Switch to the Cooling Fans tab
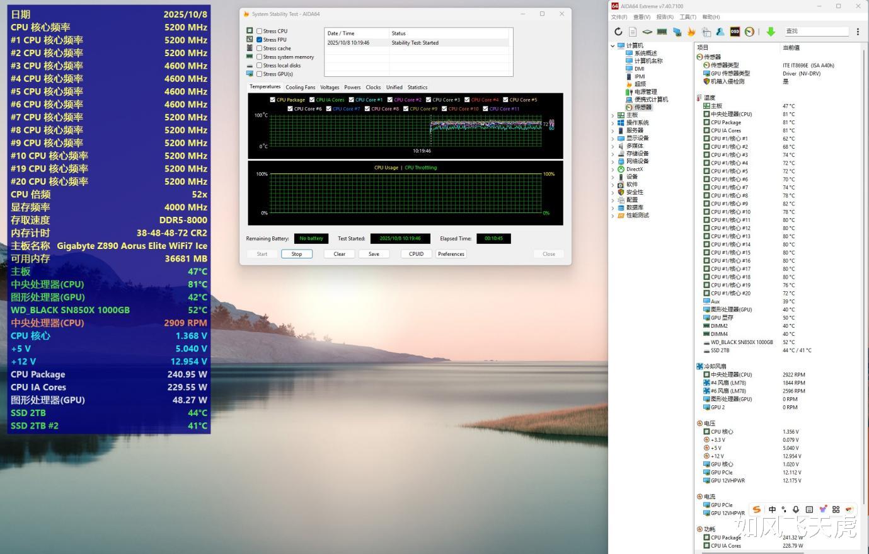 tap(300, 88)
